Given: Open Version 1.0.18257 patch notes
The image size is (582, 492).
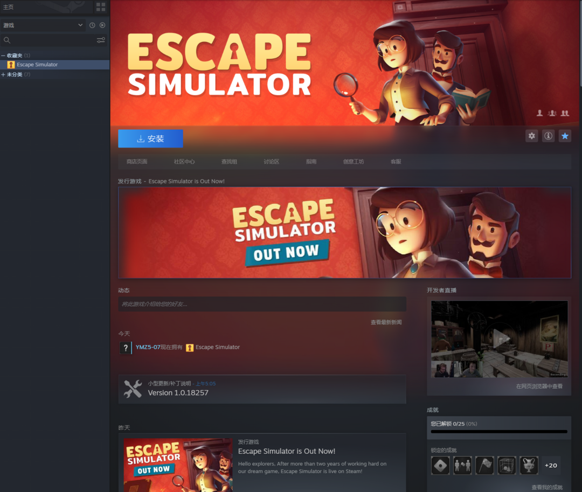Looking at the screenshot, I should [178, 393].
